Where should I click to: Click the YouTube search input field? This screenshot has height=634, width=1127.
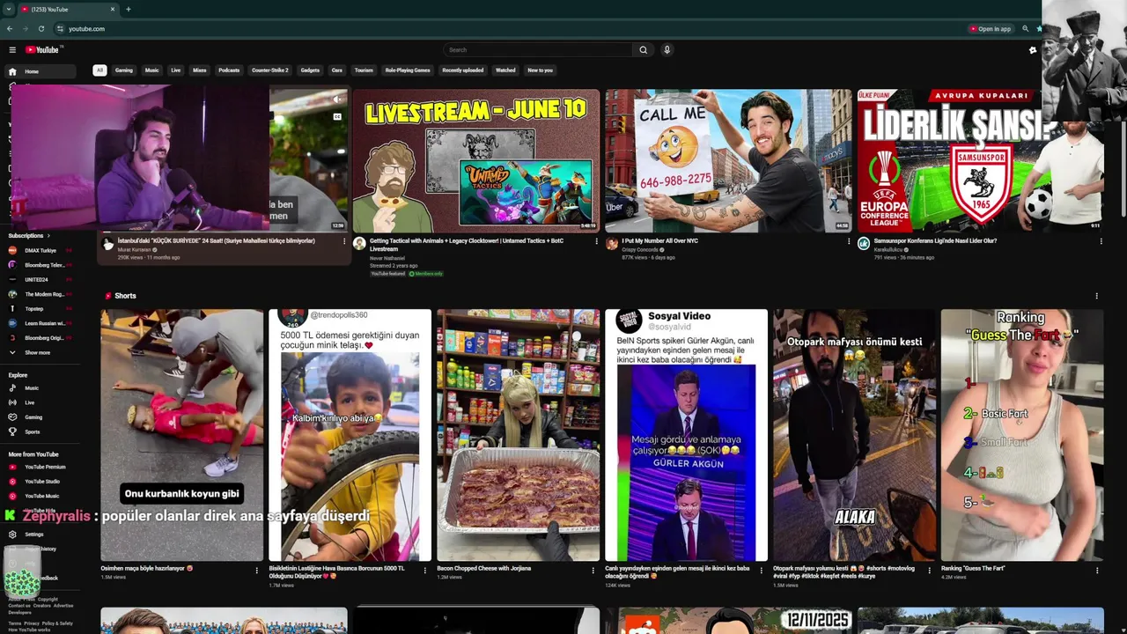pyautogui.click(x=538, y=49)
